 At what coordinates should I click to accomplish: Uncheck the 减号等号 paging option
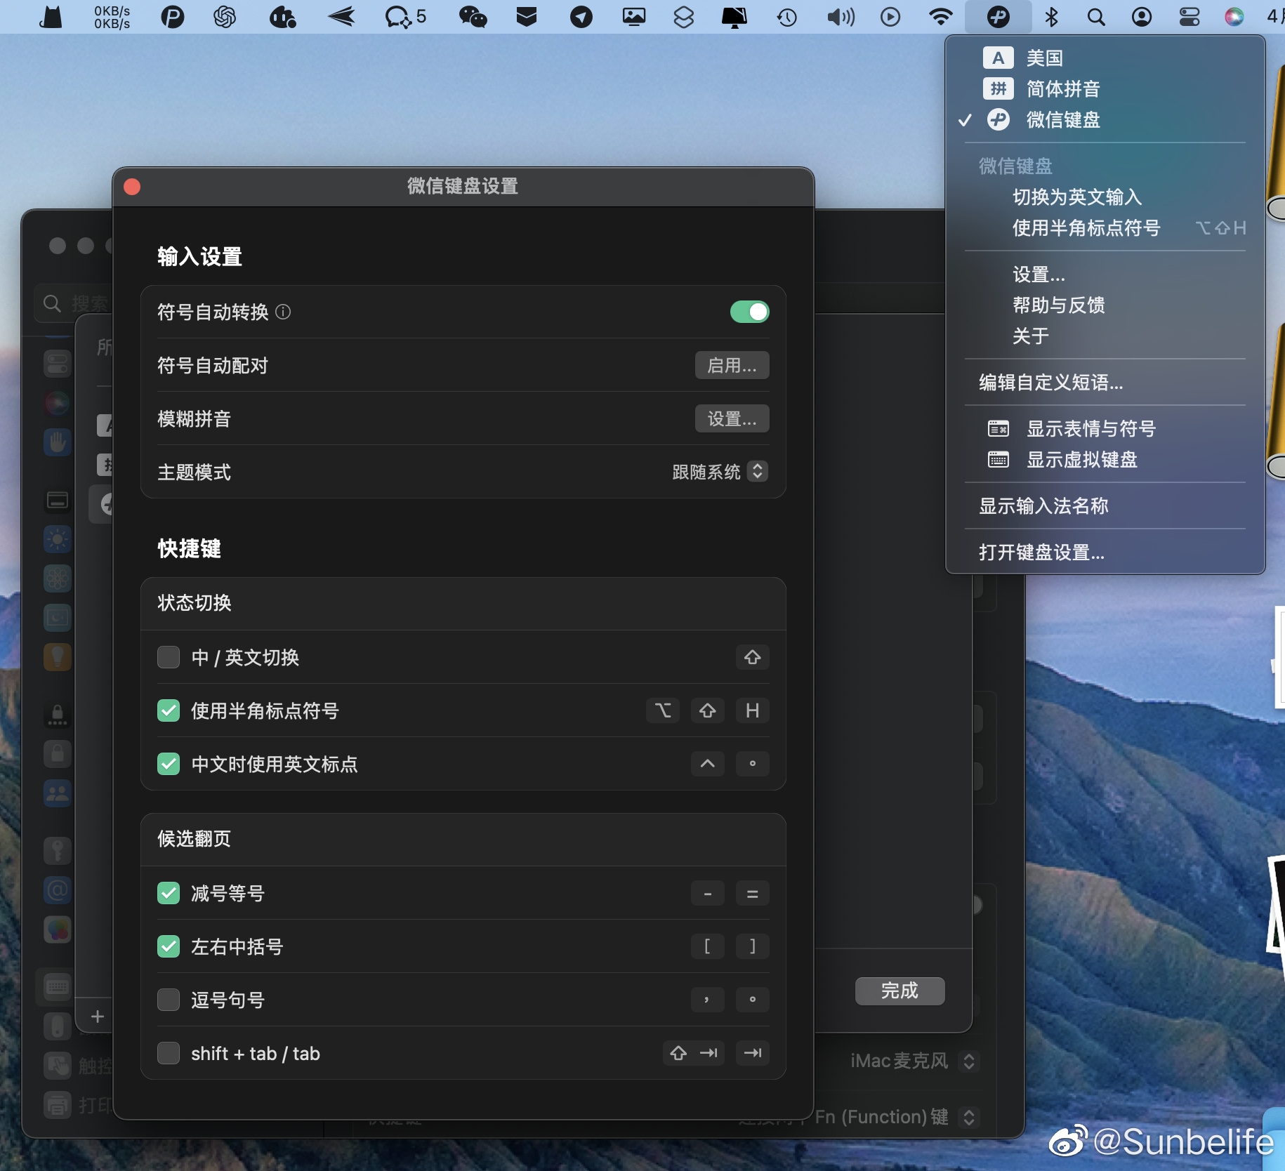click(169, 893)
